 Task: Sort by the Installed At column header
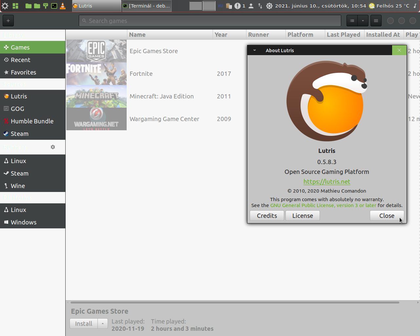pyautogui.click(x=384, y=34)
